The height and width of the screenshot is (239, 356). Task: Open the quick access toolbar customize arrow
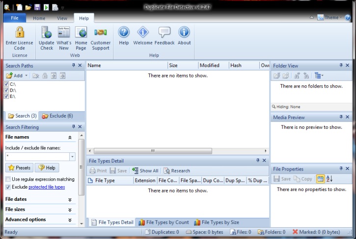pos(62,8)
